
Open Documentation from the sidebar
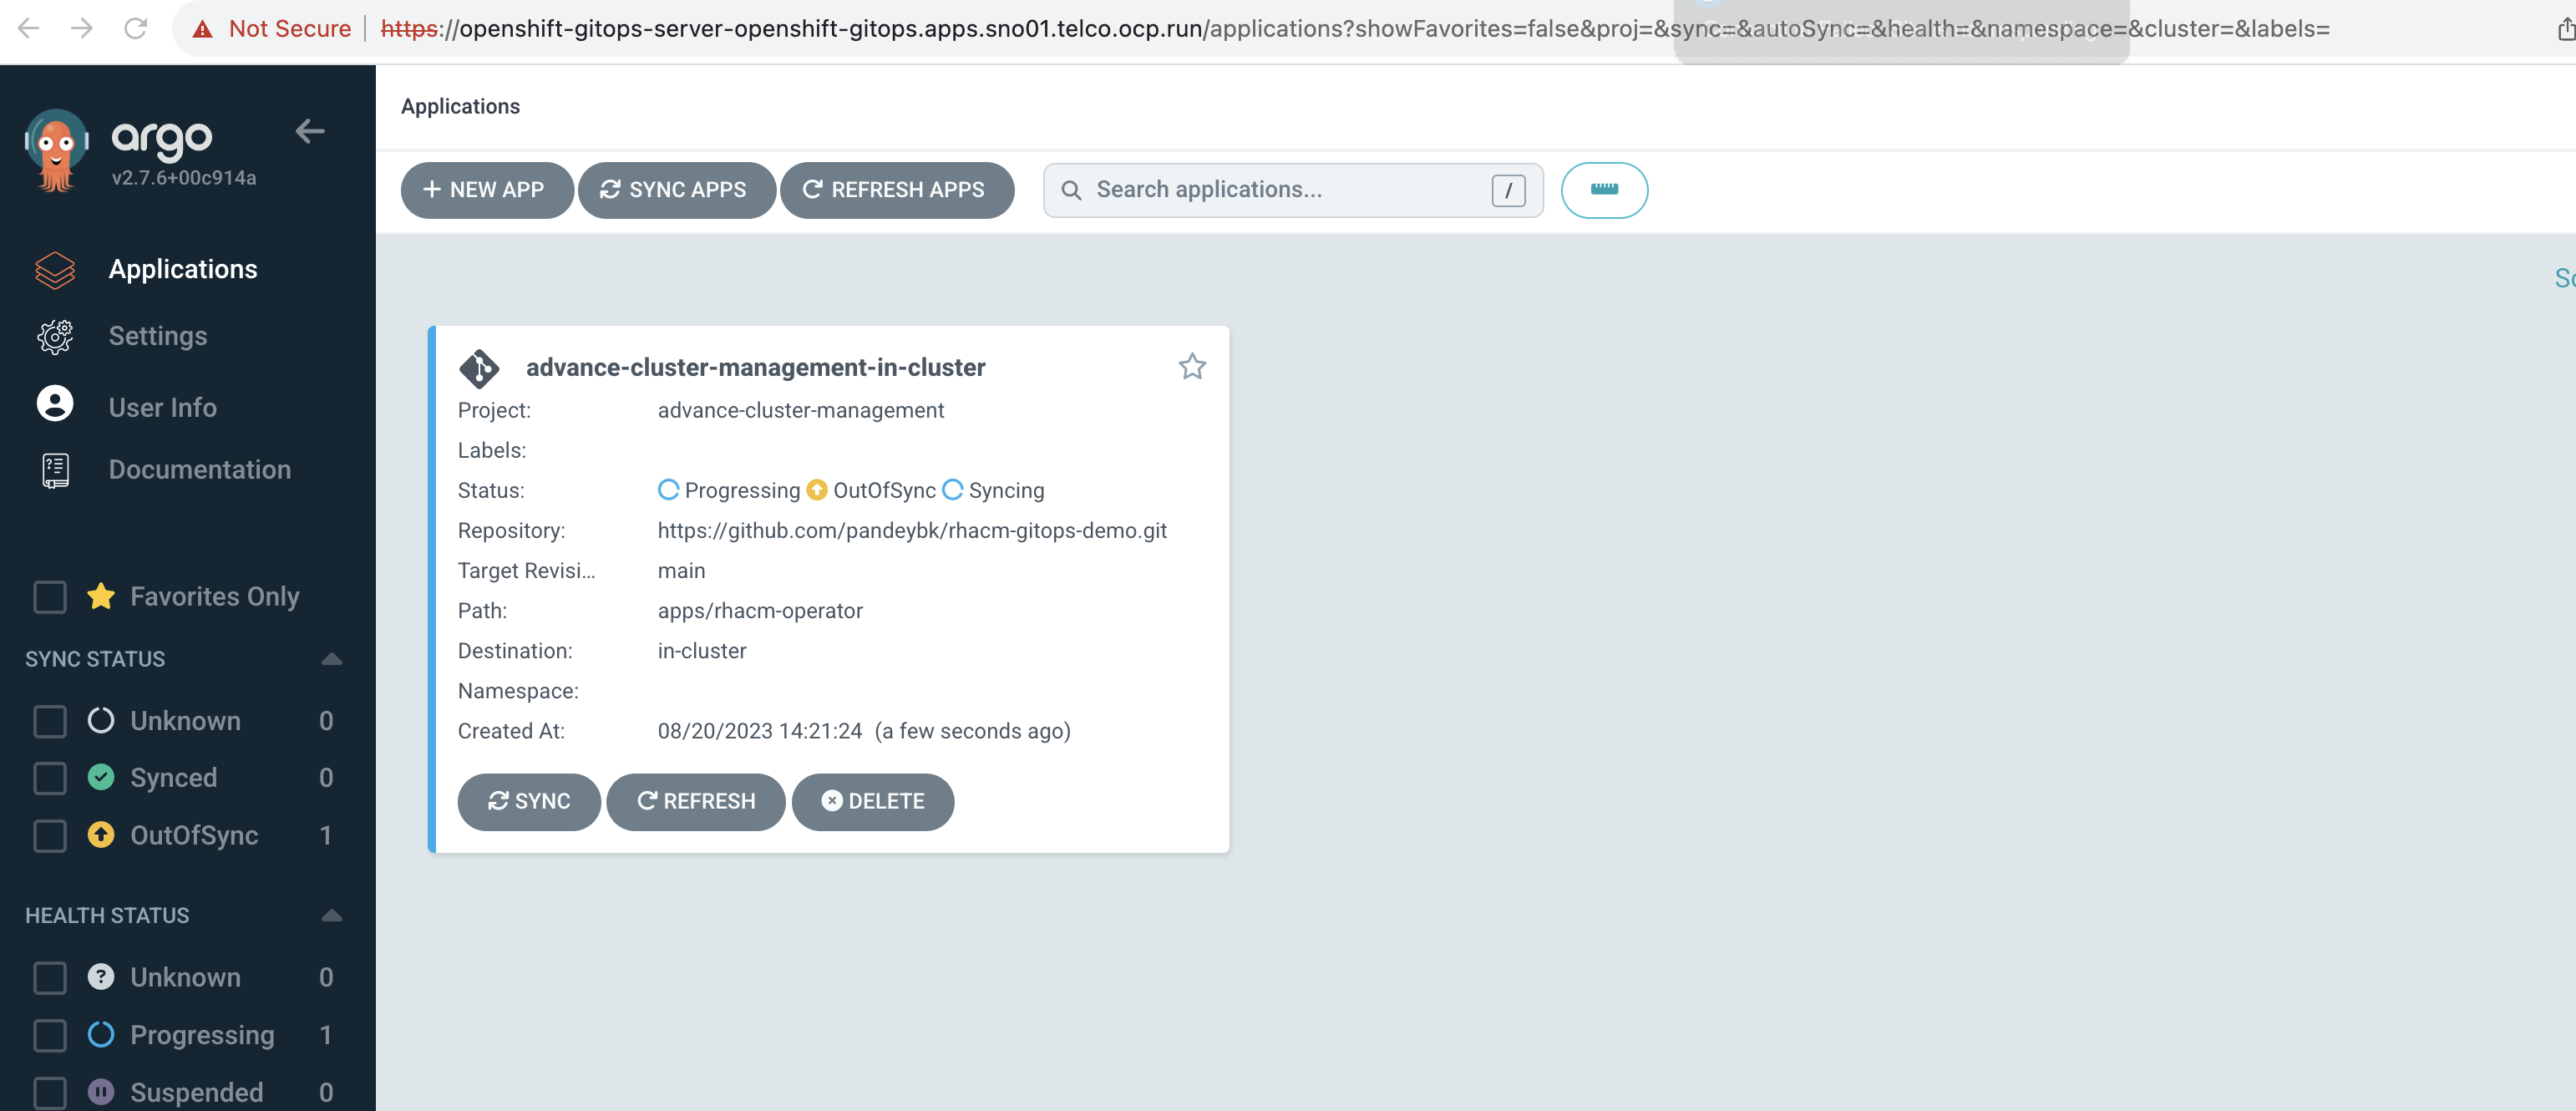click(x=199, y=470)
